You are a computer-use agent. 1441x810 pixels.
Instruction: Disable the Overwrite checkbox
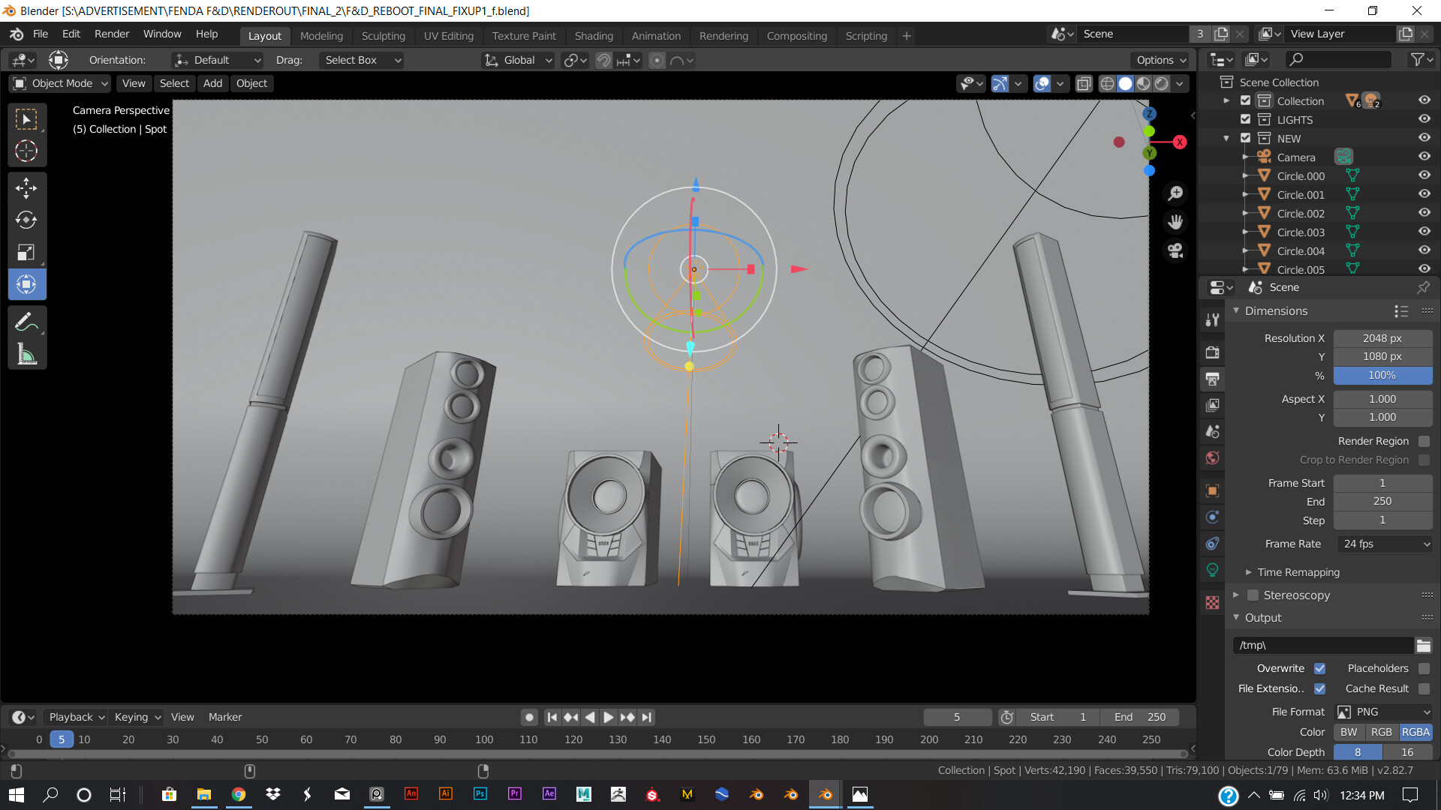point(1319,668)
